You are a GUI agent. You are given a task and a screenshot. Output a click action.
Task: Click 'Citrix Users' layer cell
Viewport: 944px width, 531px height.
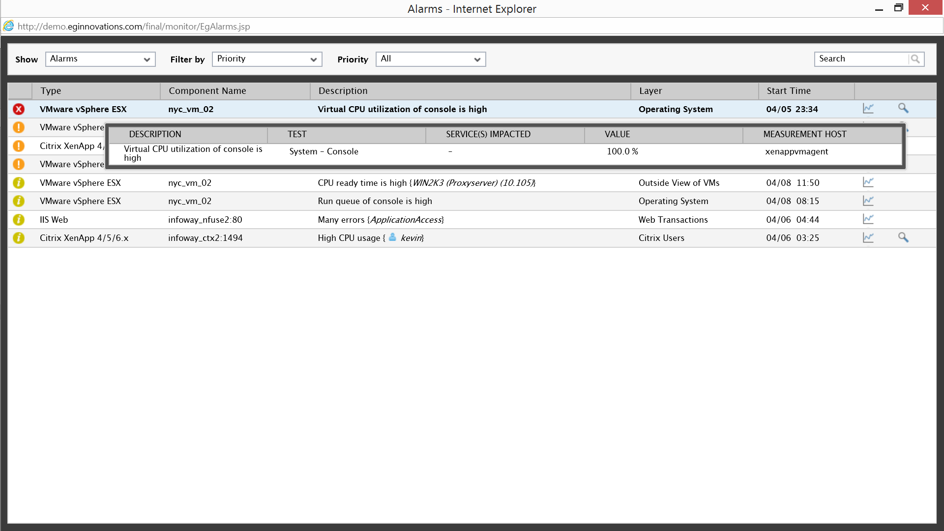coord(661,238)
